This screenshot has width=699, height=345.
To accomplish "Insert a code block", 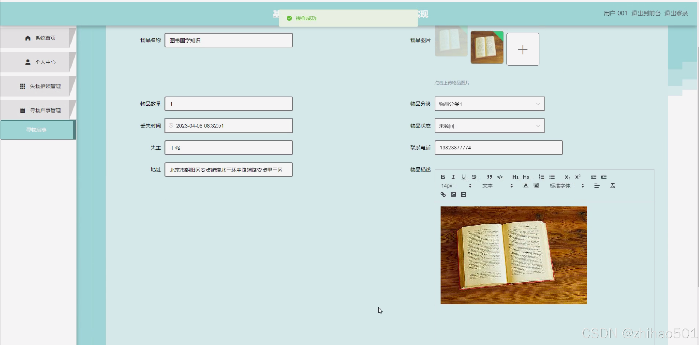I will [500, 177].
